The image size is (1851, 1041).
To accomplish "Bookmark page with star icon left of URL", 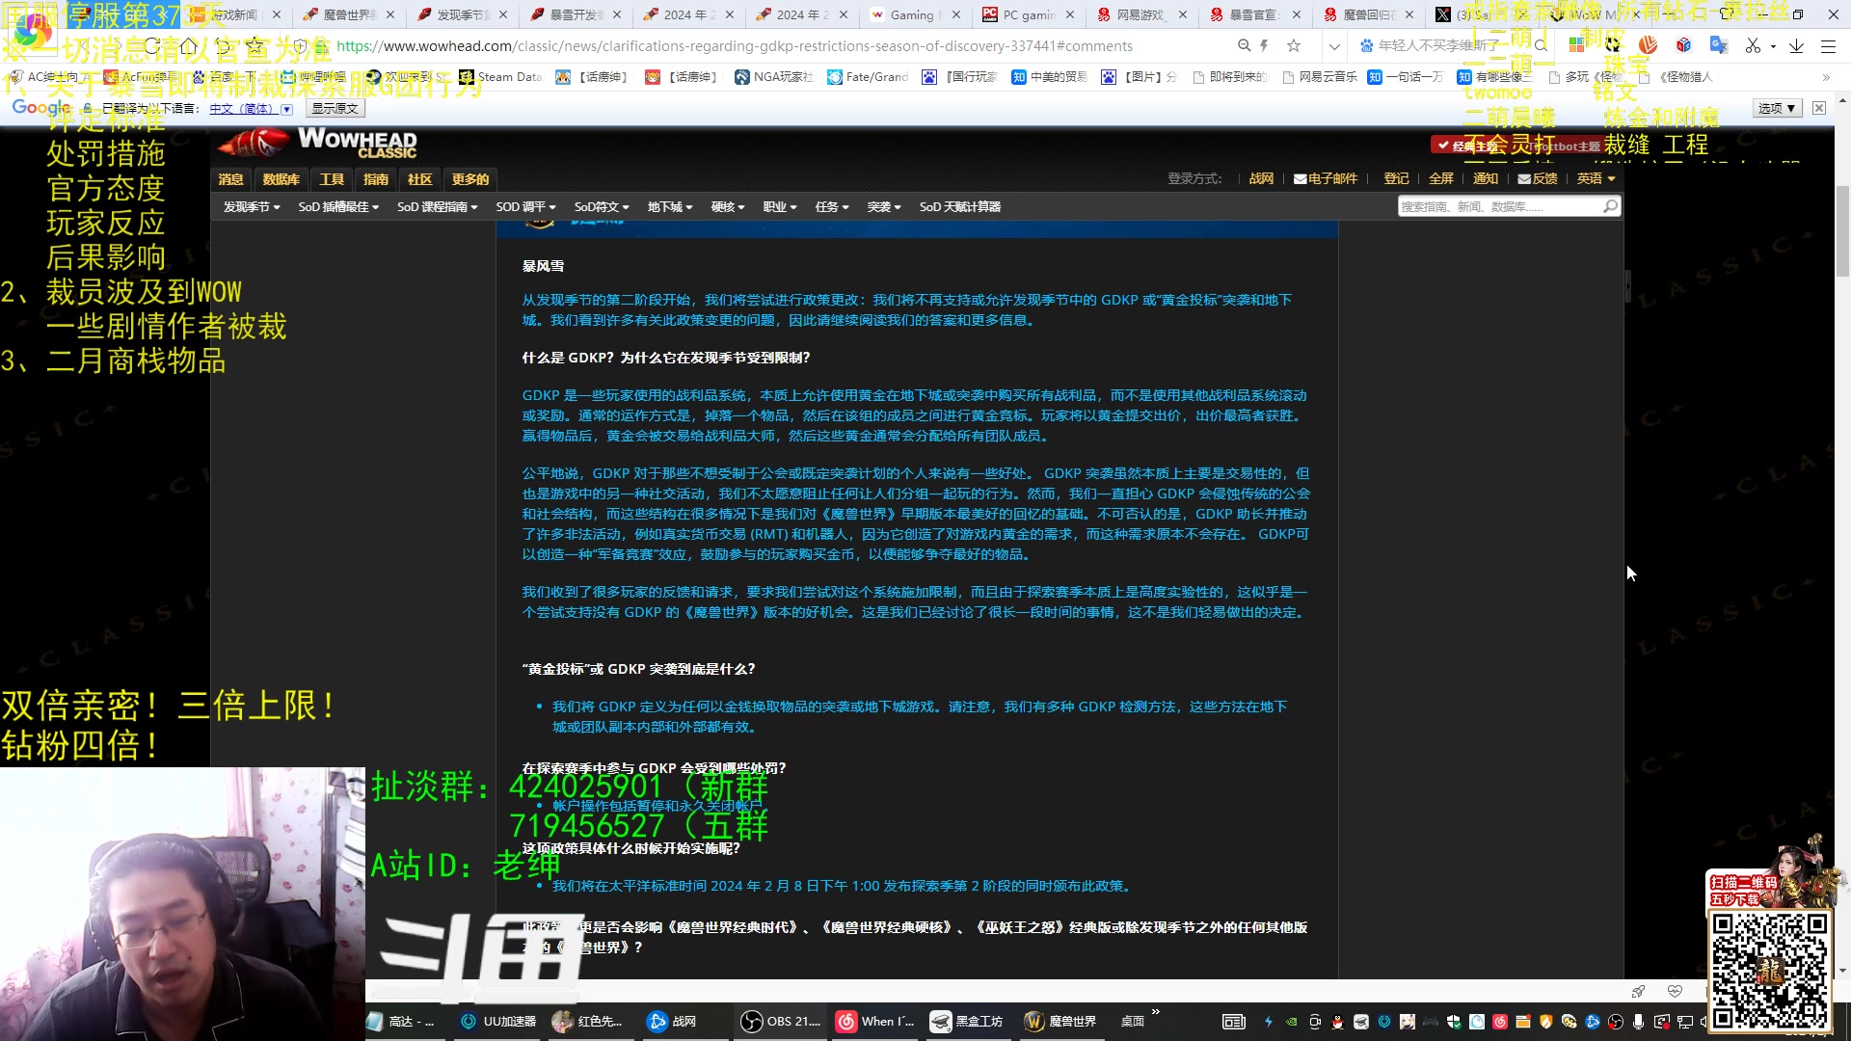I will 255,46.
